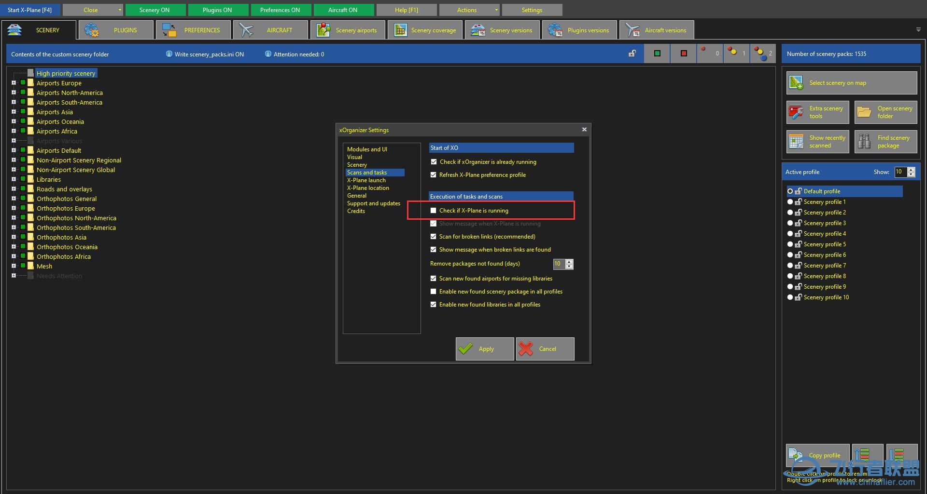The height and width of the screenshot is (494, 927).
Task: Click the red-yellow dots filter icon
Action: point(732,51)
